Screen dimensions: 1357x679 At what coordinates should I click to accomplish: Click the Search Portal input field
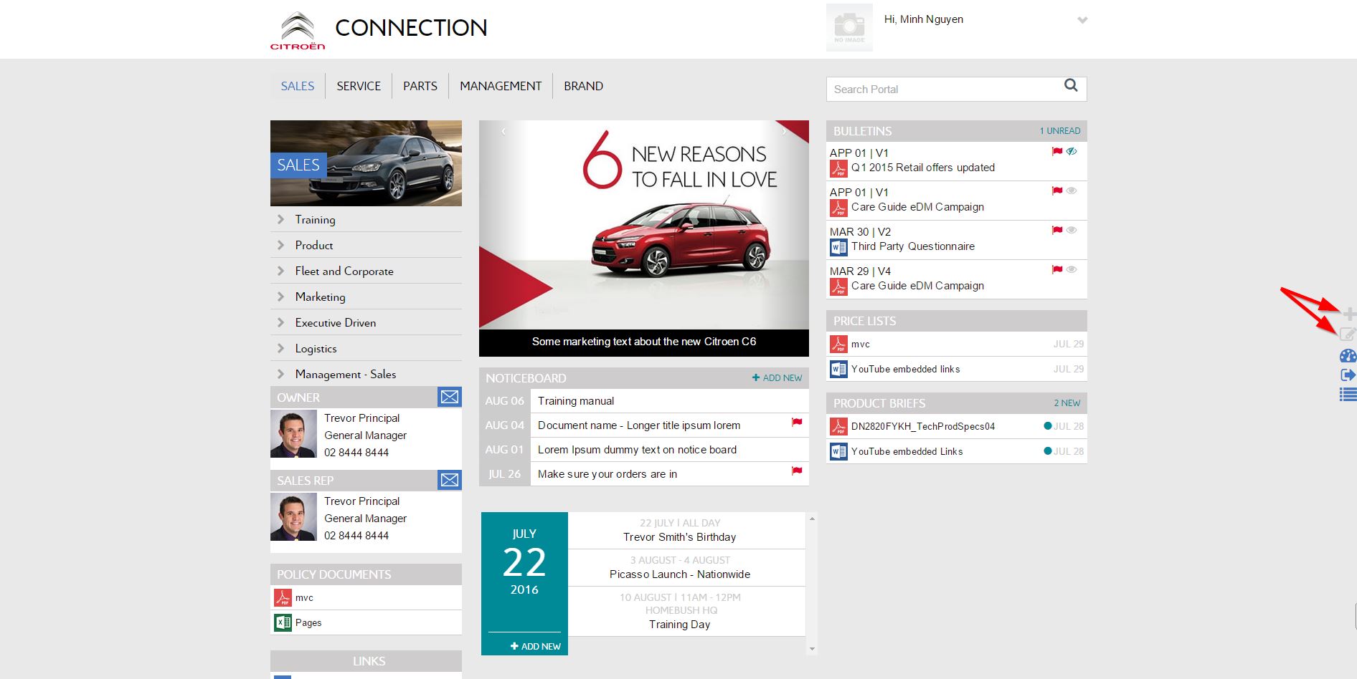[943, 90]
